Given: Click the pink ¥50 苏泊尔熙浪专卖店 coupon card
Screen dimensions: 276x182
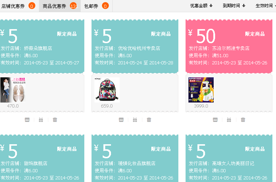Looking at the screenshot, I should pyautogui.click(x=229, y=46).
